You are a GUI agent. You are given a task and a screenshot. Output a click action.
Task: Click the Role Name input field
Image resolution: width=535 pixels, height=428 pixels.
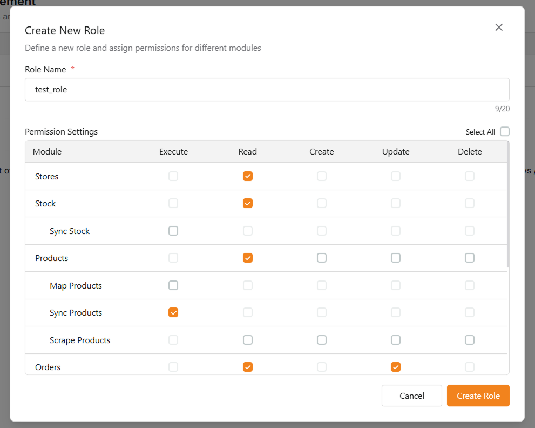pos(267,90)
